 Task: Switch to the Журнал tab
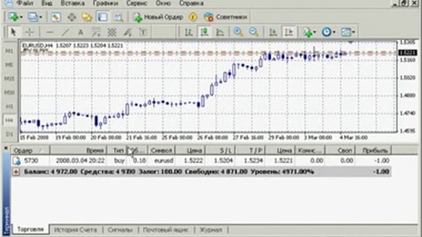click(210, 230)
